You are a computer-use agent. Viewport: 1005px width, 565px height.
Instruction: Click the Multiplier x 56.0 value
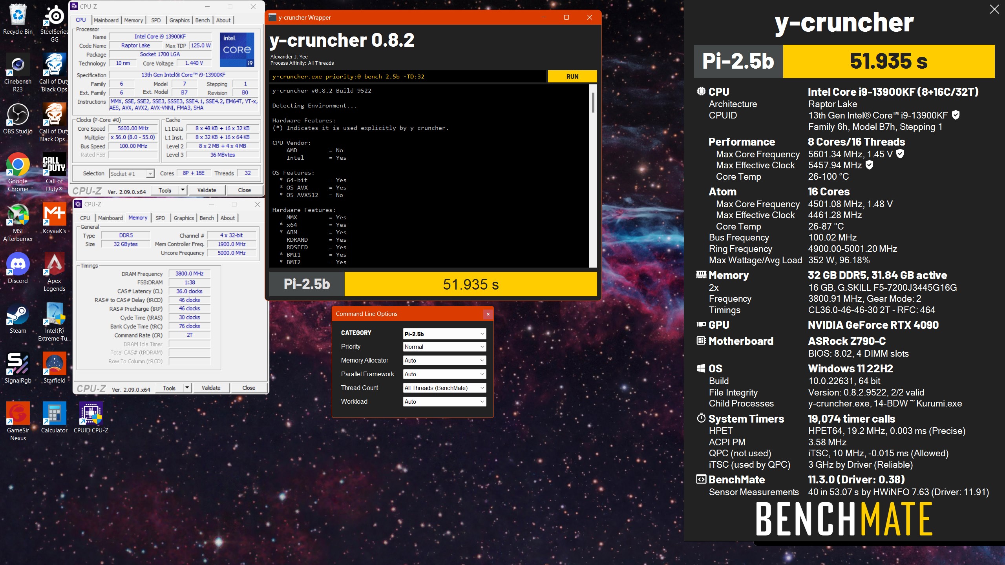pyautogui.click(x=133, y=138)
